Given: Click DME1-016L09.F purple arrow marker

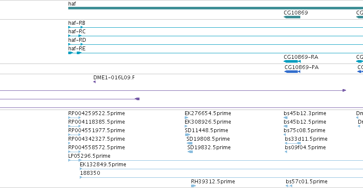Looking at the screenshot, I should pyautogui.click(x=94, y=82).
